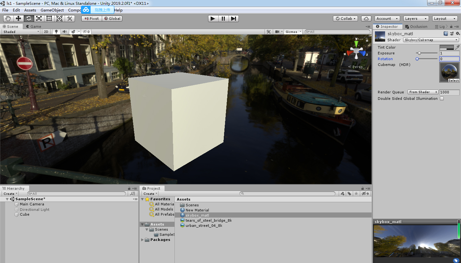This screenshot has height=263, width=461.
Task: Toggle scene view rotation lock
Action: (367, 41)
